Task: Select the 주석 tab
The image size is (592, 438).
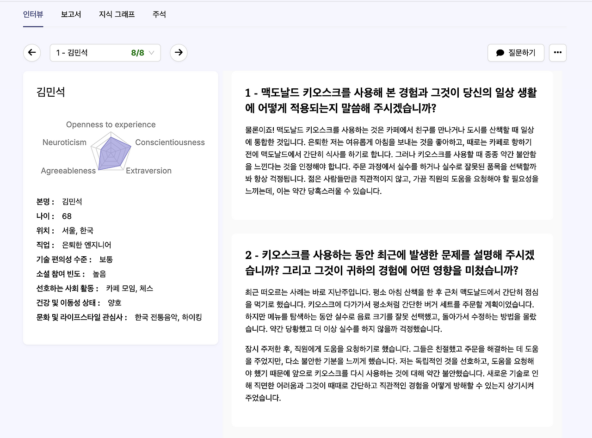Action: [x=159, y=14]
